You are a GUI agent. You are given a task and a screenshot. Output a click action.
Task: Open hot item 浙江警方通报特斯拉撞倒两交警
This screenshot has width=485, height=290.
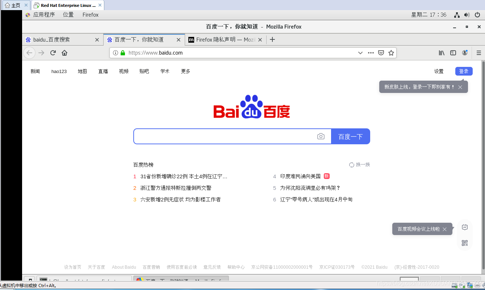tap(176, 188)
